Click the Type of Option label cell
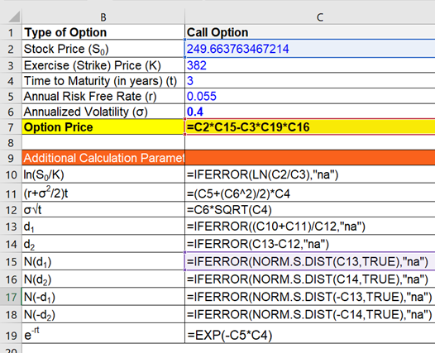Image resolution: width=435 pixels, height=353 pixels. point(103,32)
